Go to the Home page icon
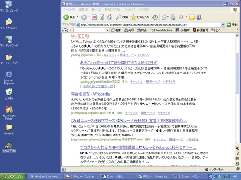Viewport: 241px width, 180px height. tap(109, 17)
